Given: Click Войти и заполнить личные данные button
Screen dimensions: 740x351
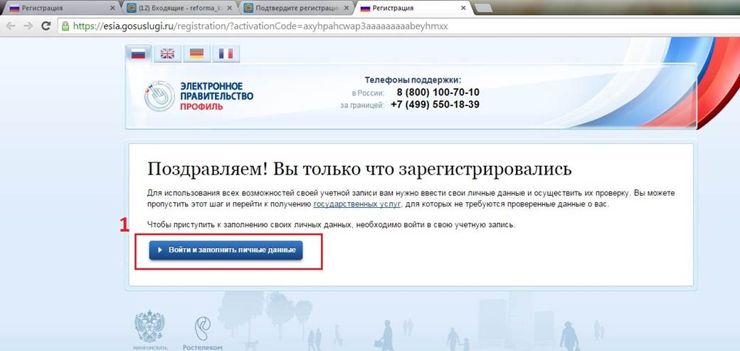Looking at the screenshot, I should [226, 250].
